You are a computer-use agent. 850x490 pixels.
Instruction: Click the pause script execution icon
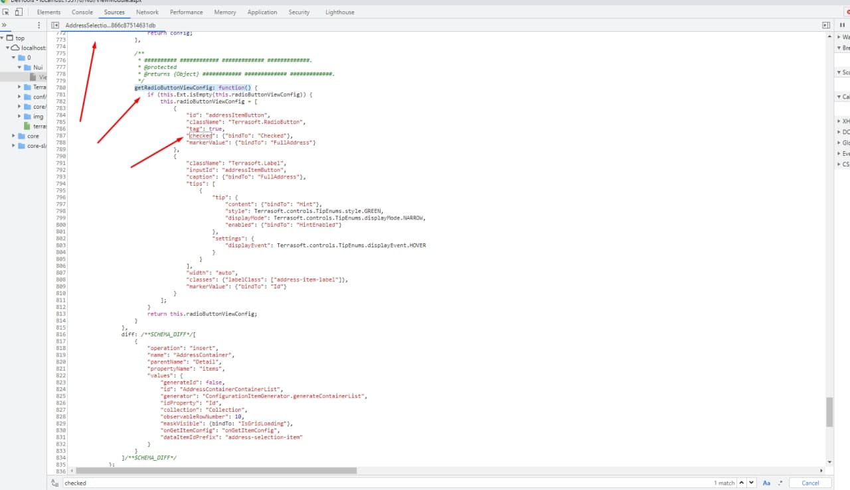click(x=843, y=25)
